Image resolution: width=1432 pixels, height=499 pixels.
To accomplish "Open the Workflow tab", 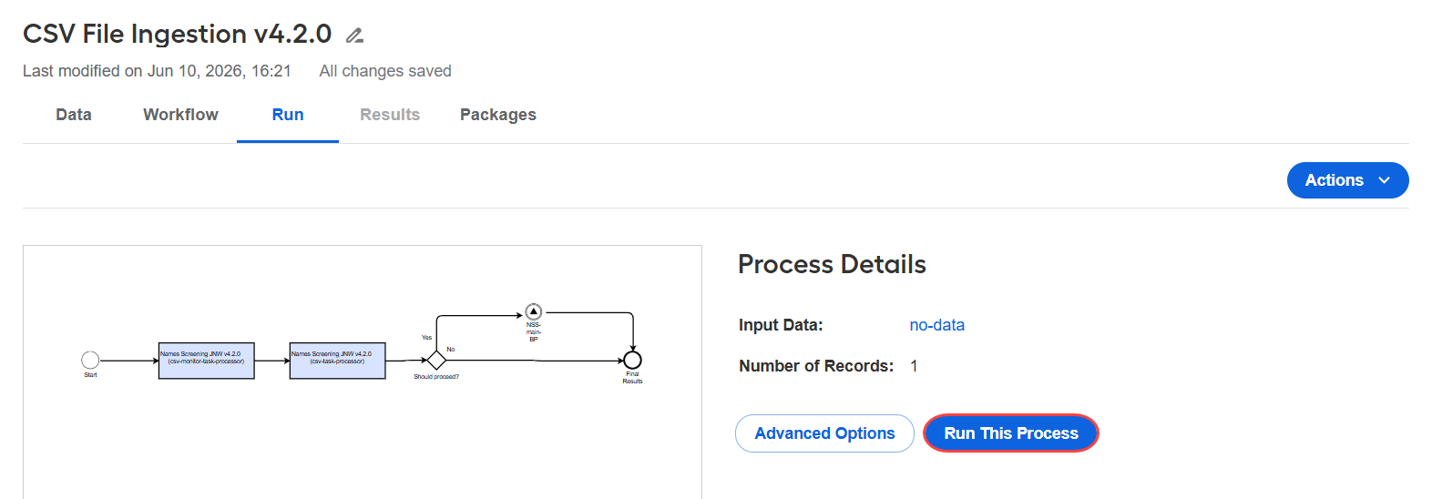I will pyautogui.click(x=180, y=115).
